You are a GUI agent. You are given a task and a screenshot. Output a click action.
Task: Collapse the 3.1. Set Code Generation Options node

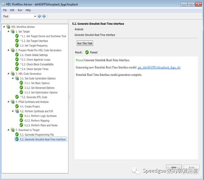coord(13,78)
